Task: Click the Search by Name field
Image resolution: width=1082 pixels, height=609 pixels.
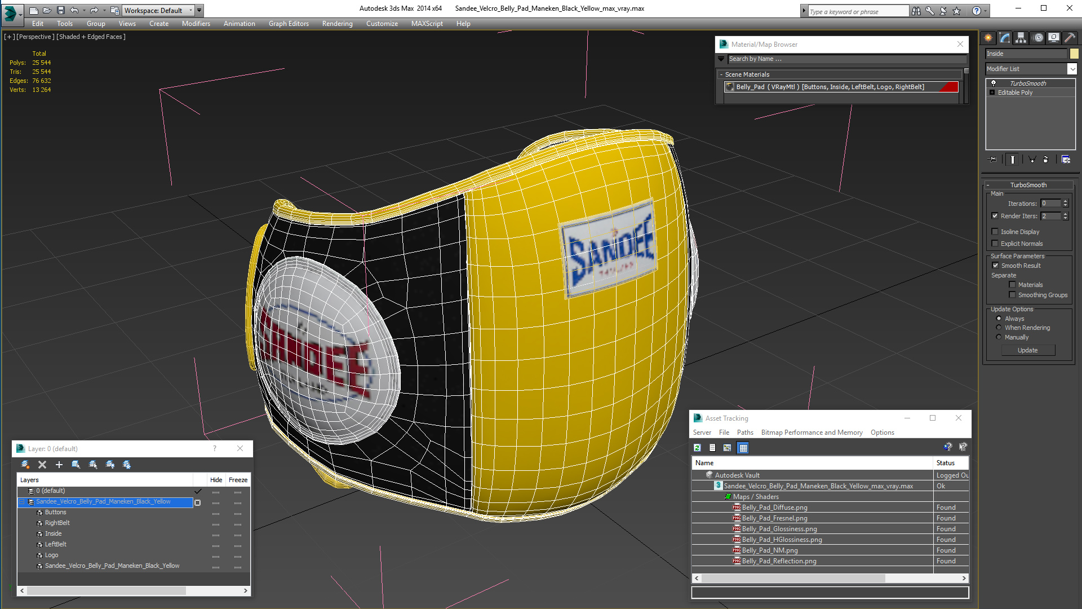Action: tap(847, 59)
